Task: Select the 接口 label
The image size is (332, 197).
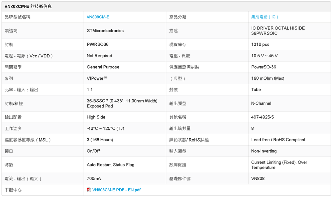Action: click(9, 151)
